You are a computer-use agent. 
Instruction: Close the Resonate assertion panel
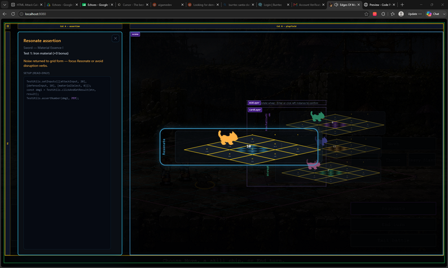[116, 38]
